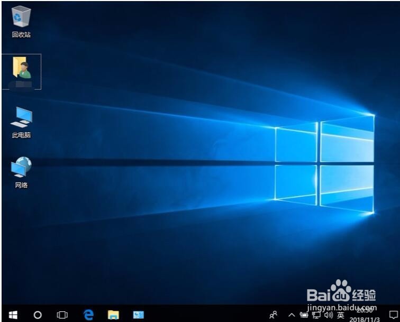
Task: Open the People button in taskbar
Action: click(273, 315)
